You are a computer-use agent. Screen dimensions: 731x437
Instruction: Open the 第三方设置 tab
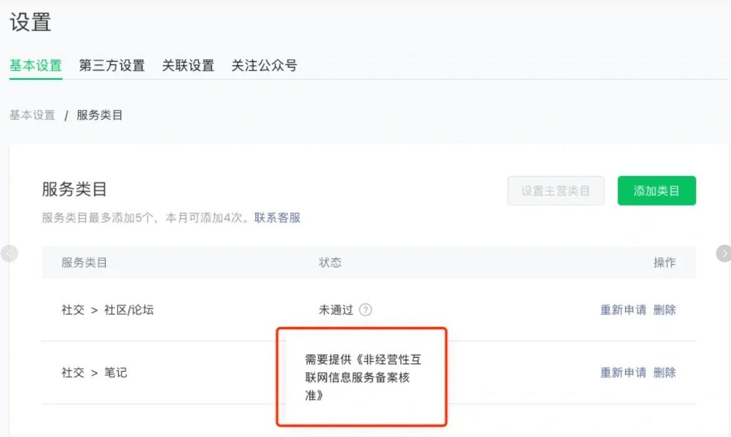112,66
